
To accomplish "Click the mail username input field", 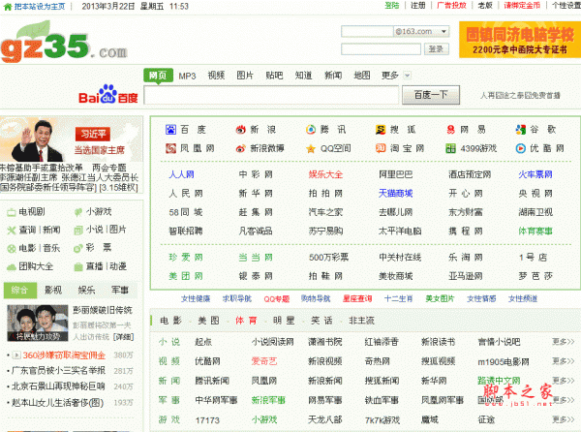I will pos(367,32).
